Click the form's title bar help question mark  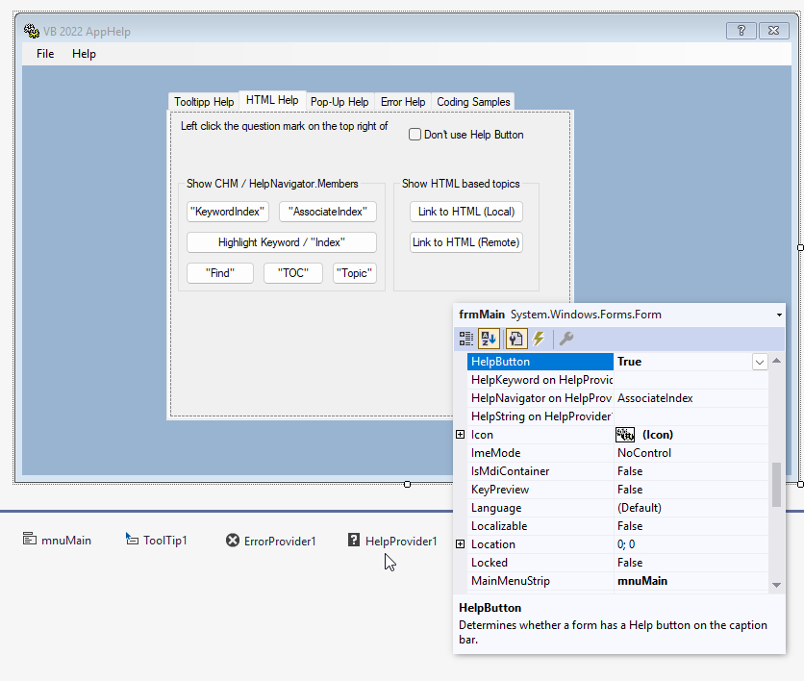coord(741,31)
